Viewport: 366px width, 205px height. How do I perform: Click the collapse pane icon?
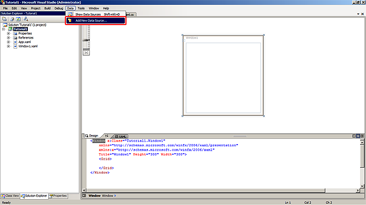click(362, 136)
